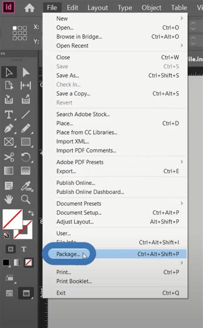Toggle formatting affects text
The height and width of the screenshot is (328, 203).
[24, 249]
